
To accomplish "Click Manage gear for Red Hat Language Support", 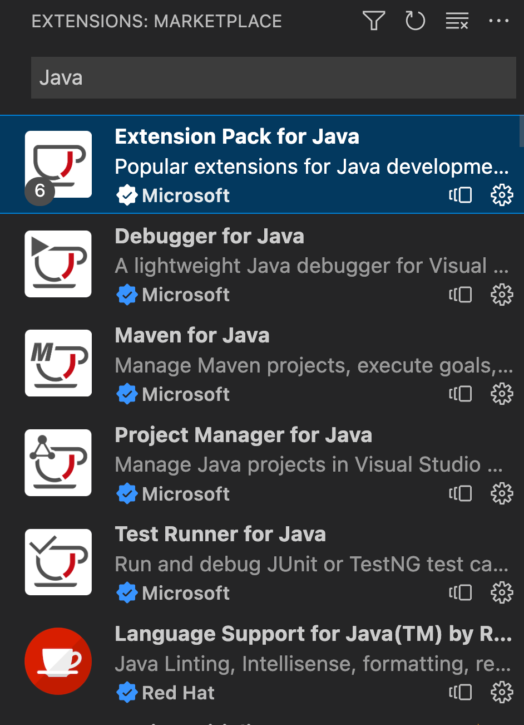I will (x=501, y=692).
